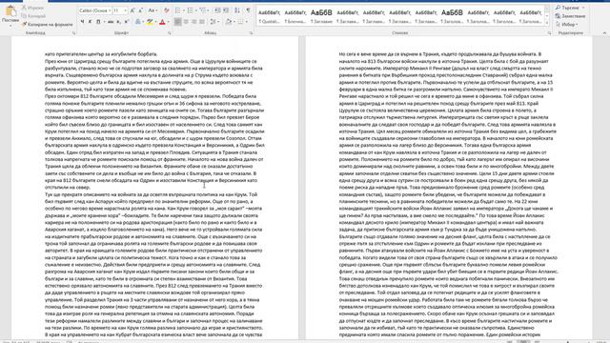Apply the last style shown in gallery

531,16
